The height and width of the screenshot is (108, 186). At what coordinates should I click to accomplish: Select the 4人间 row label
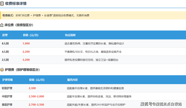(5, 52)
